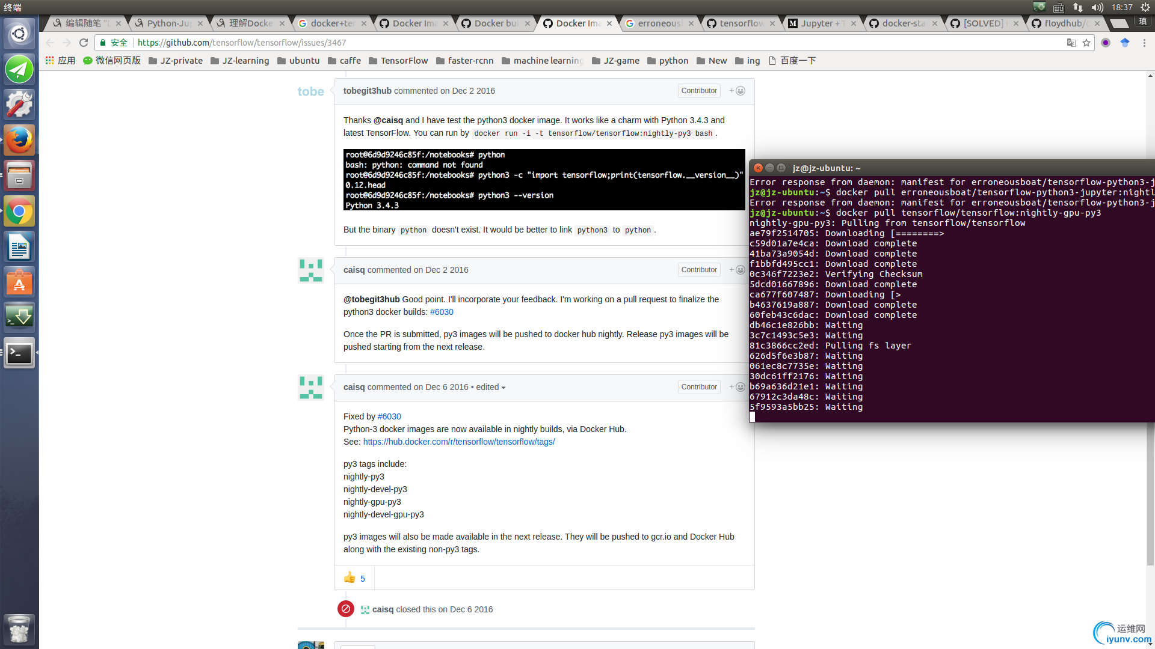Switch to Chrome via dock icon
Image resolution: width=1155 pixels, height=649 pixels.
tap(19, 211)
